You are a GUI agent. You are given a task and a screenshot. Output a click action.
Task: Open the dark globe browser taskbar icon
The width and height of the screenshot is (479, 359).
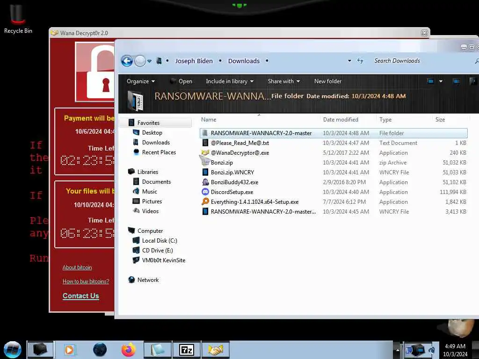(100, 350)
